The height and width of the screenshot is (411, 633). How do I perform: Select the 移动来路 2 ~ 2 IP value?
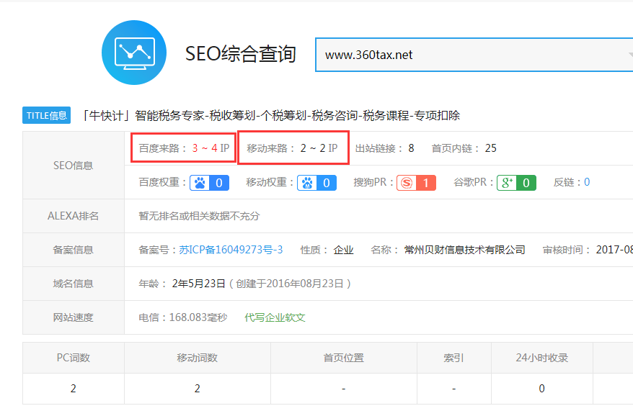pyautogui.click(x=318, y=148)
